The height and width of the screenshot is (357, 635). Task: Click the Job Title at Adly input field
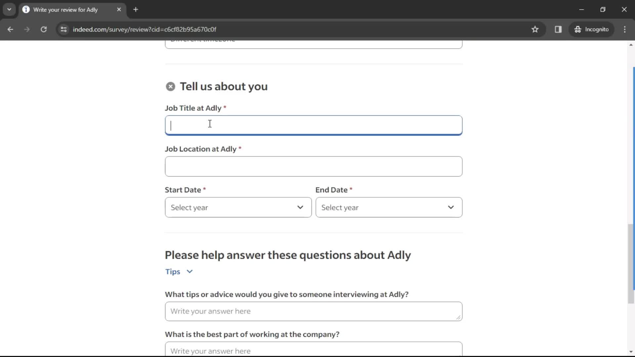pos(314,125)
